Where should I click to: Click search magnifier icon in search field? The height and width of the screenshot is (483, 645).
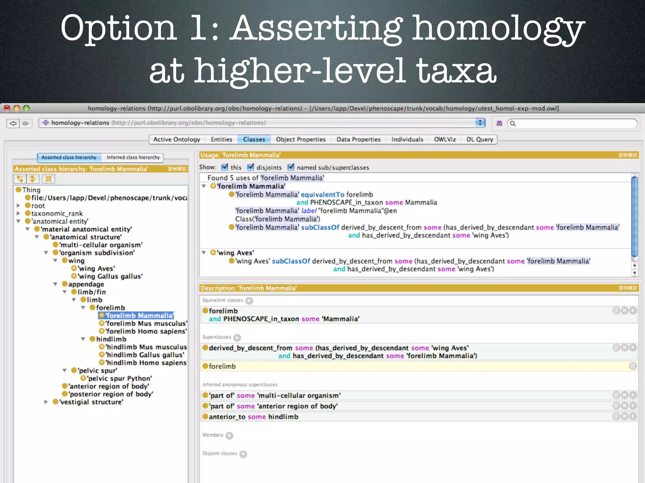click(x=513, y=124)
